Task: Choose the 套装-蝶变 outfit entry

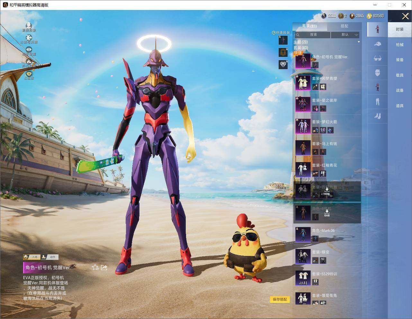Action: [x=327, y=256]
